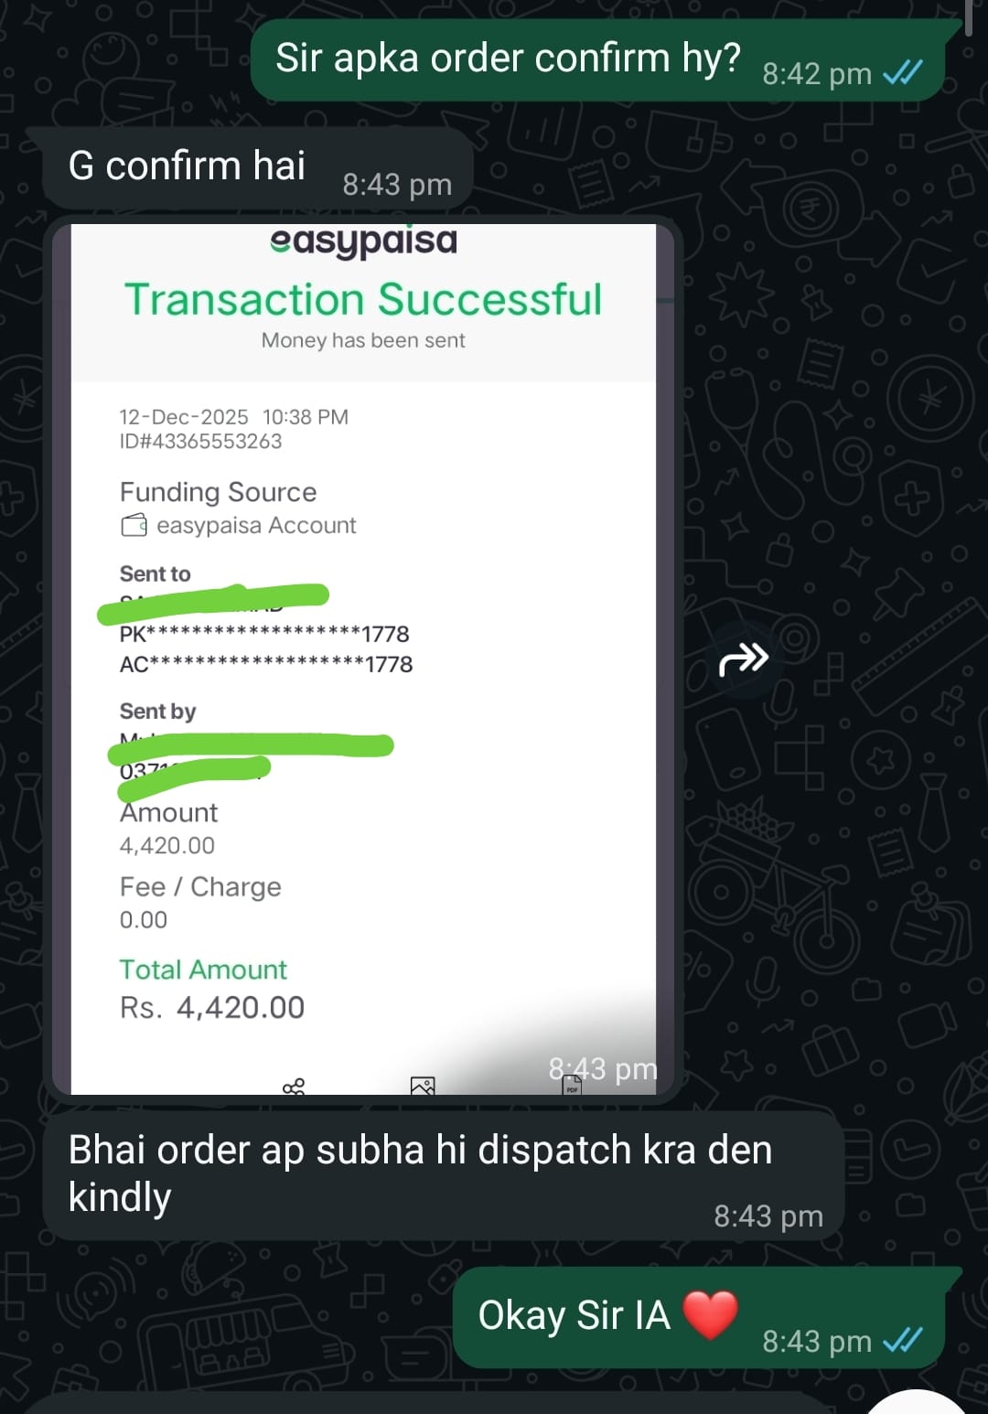Click the PK account number ending in 1778

pos(264,634)
